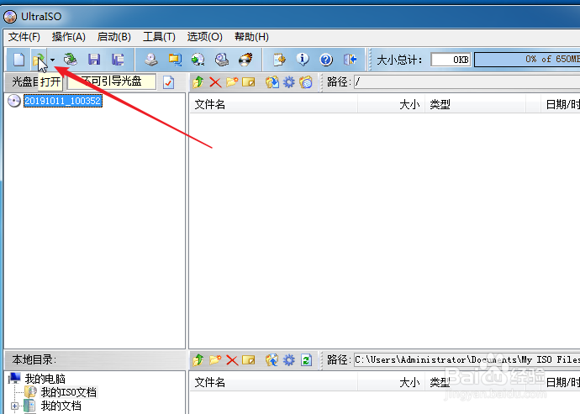Sort image list by 大小 column
The height and width of the screenshot is (414, 580).
[391, 104]
